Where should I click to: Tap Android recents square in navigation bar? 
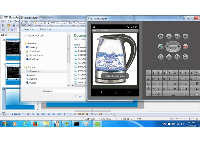(128, 92)
